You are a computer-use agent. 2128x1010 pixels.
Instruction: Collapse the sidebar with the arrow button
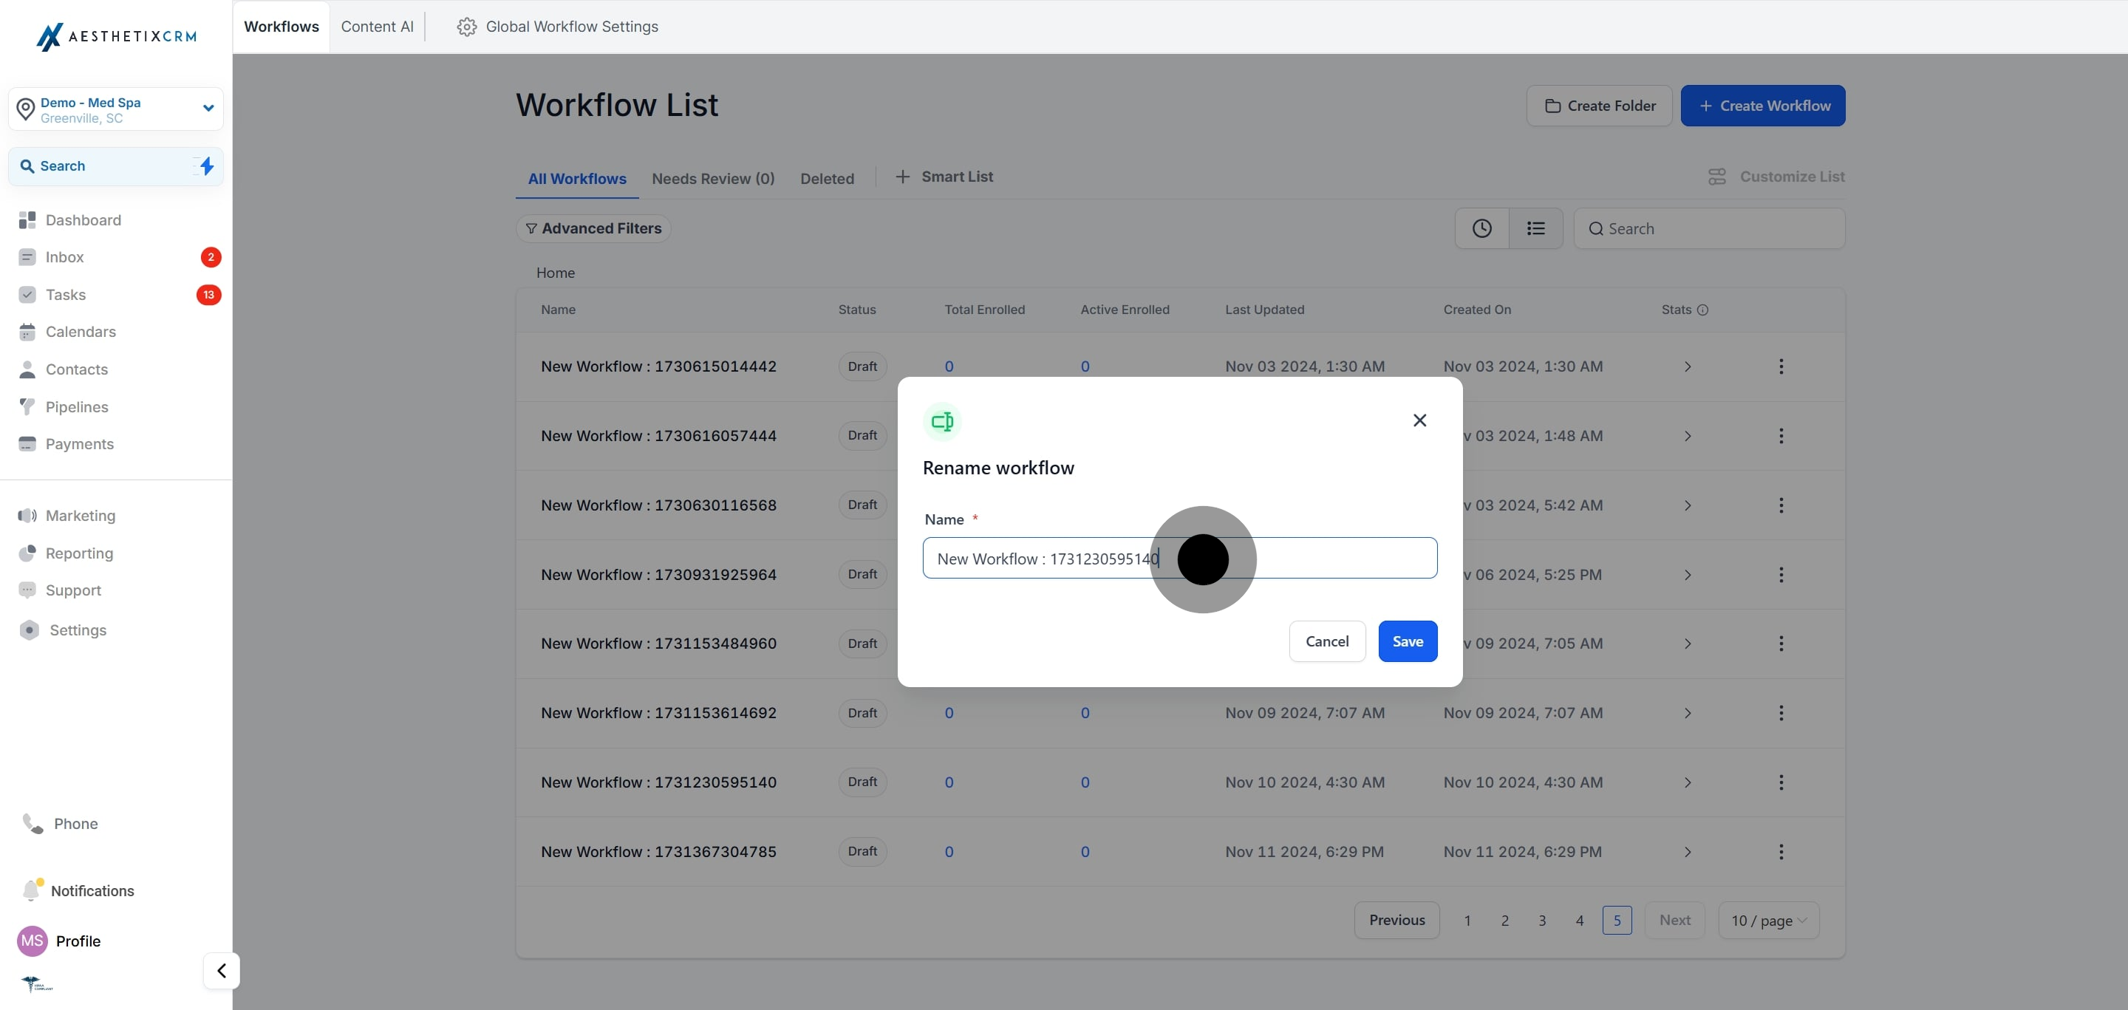[222, 970]
